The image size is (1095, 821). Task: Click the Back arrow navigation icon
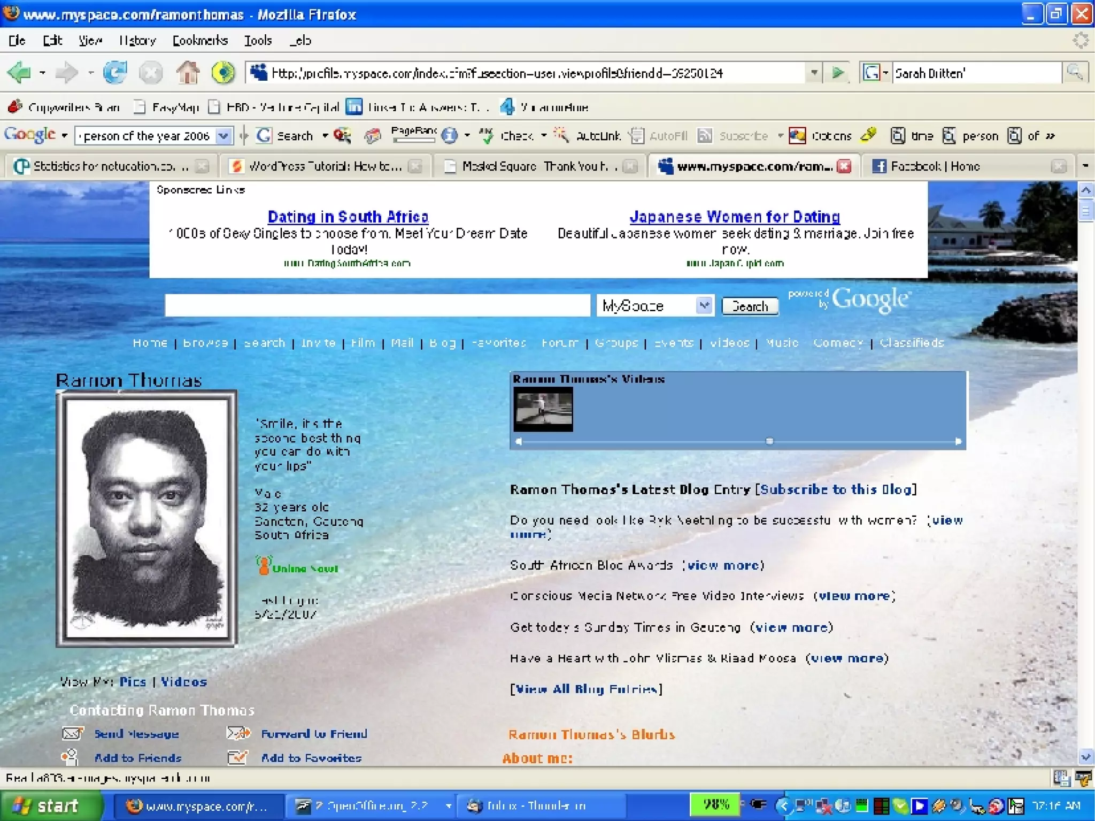[20, 73]
